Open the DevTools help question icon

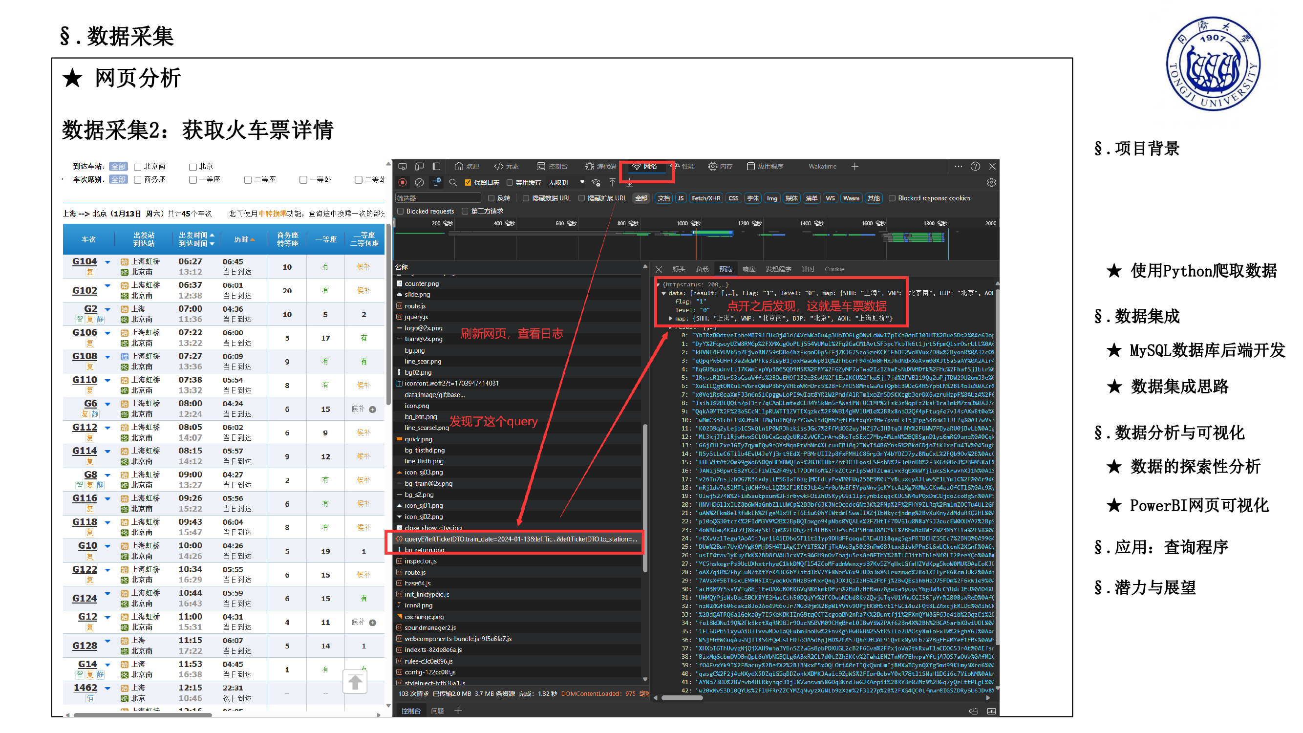click(x=975, y=167)
